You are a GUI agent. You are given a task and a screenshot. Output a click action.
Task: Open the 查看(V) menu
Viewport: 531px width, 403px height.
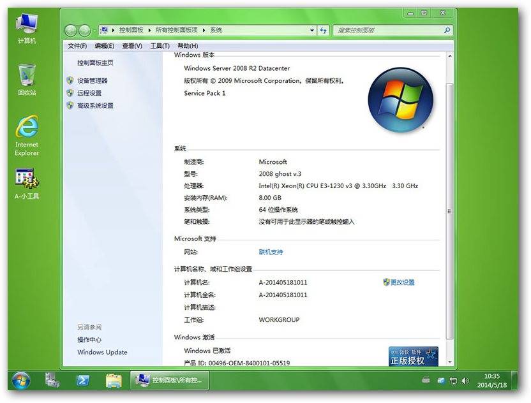pyautogui.click(x=132, y=46)
